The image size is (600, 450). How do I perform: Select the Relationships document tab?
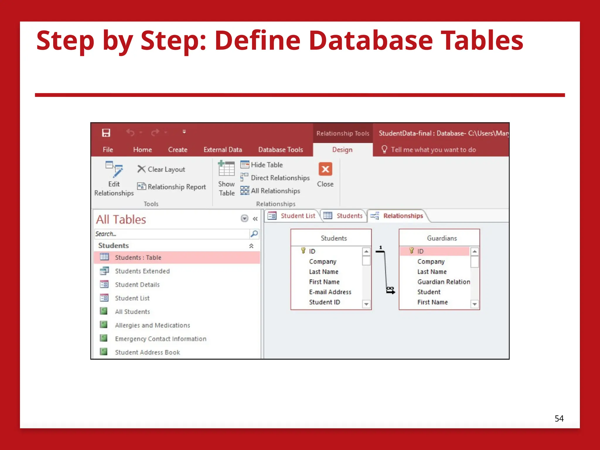397,216
